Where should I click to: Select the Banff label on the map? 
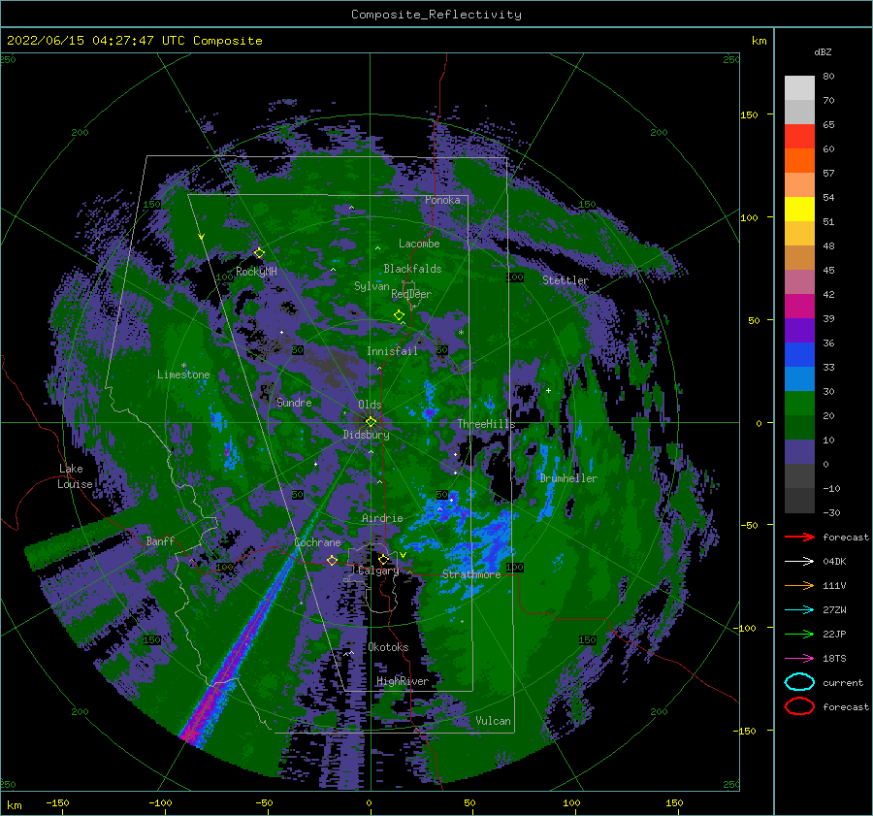160,540
